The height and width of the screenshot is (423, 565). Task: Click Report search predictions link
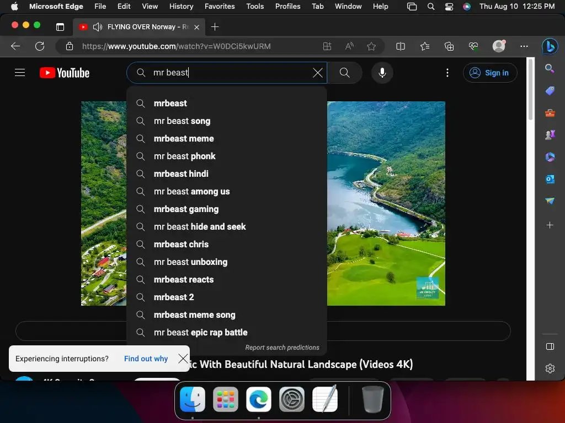coord(282,348)
